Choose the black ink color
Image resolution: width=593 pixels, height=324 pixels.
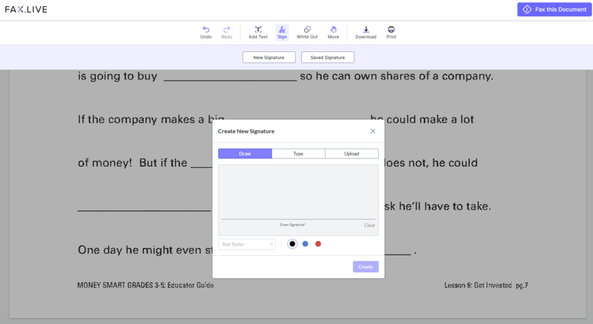pyautogui.click(x=292, y=244)
